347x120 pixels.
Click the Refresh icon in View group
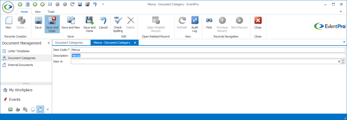[x=182, y=23]
